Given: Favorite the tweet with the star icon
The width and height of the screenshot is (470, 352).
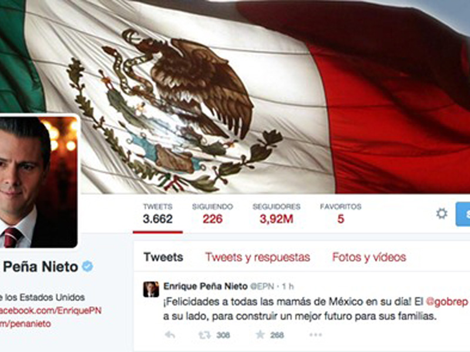Looking at the screenshot, I should pos(260,334).
